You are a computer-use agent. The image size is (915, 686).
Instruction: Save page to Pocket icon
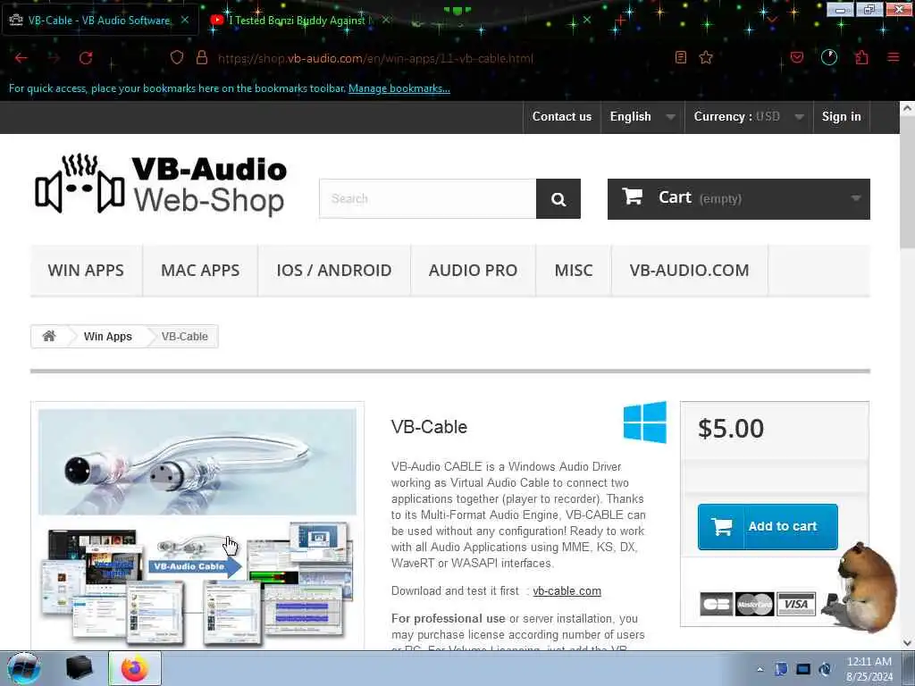(x=796, y=57)
